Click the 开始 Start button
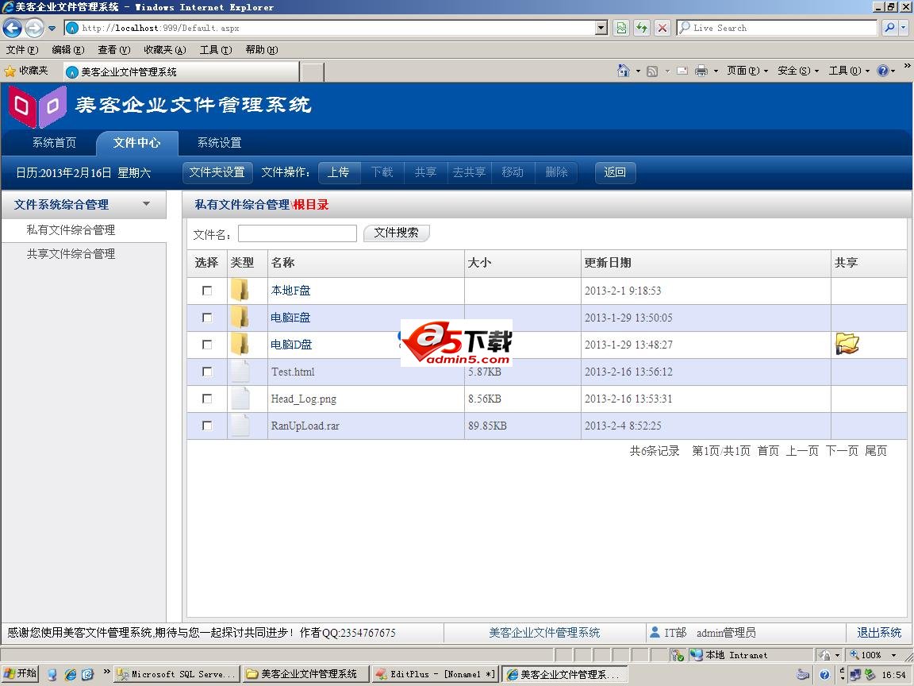This screenshot has width=914, height=686. point(21,674)
